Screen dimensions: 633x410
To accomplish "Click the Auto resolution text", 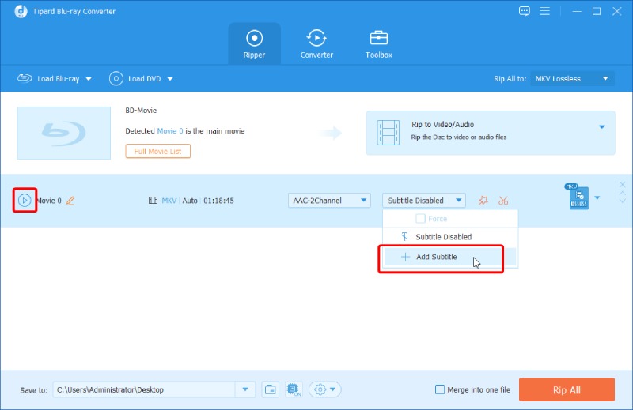I will [x=190, y=201].
